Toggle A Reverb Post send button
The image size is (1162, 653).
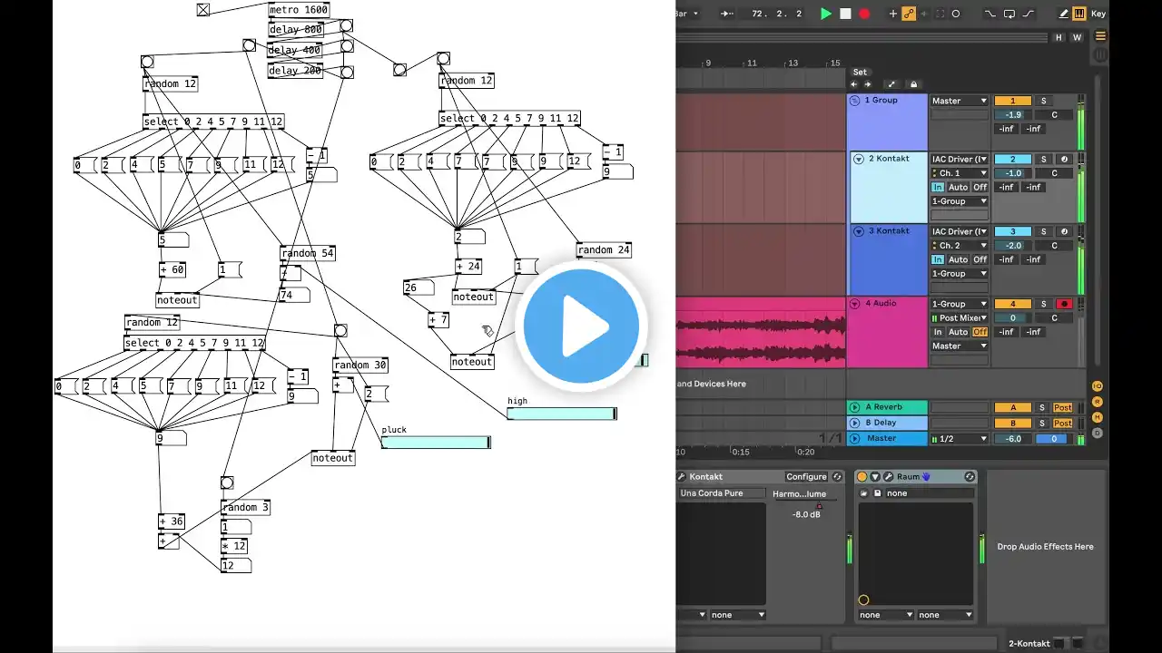(1062, 408)
